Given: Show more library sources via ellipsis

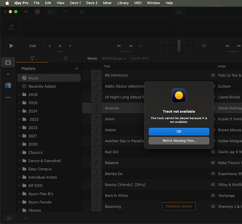Looking at the screenshot, I should [8, 97].
